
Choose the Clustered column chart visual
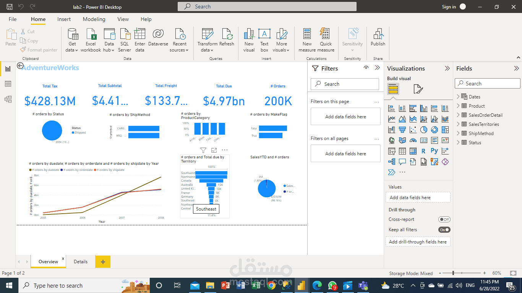[424, 108]
